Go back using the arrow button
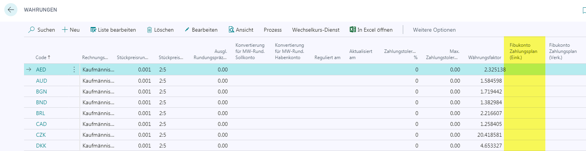 (x=11, y=10)
